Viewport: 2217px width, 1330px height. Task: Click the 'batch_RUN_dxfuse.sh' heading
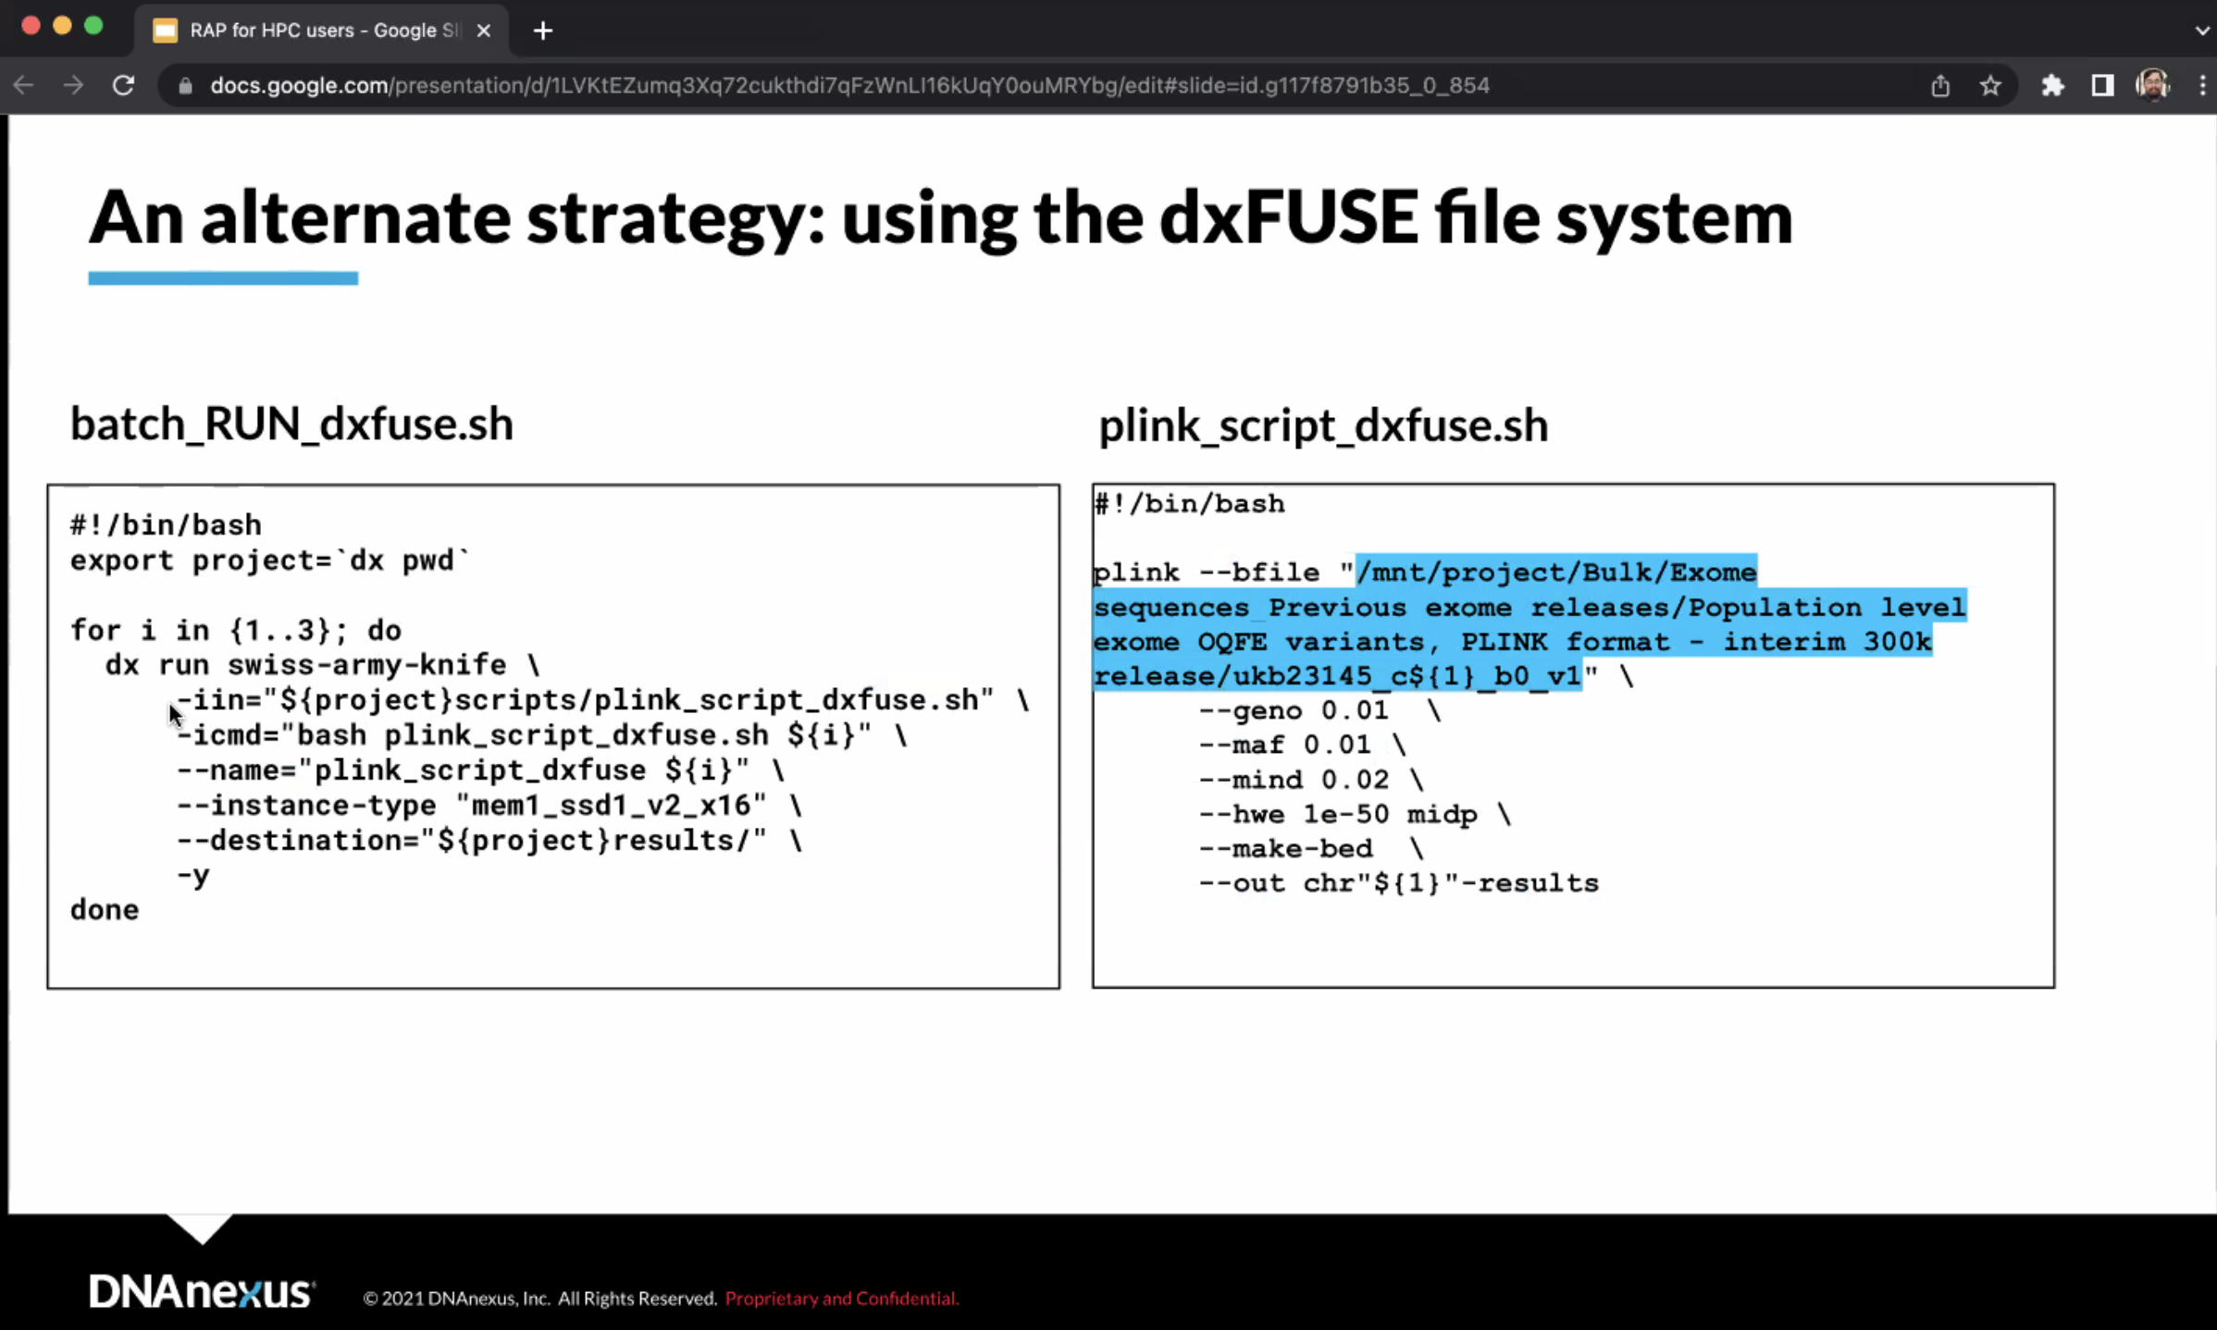point(291,424)
